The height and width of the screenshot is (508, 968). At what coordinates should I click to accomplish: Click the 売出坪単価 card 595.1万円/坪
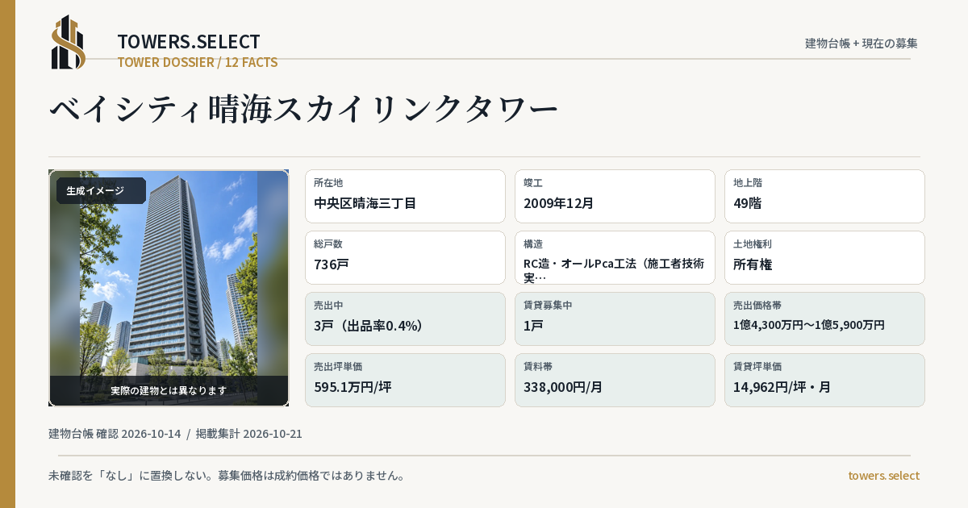point(405,380)
